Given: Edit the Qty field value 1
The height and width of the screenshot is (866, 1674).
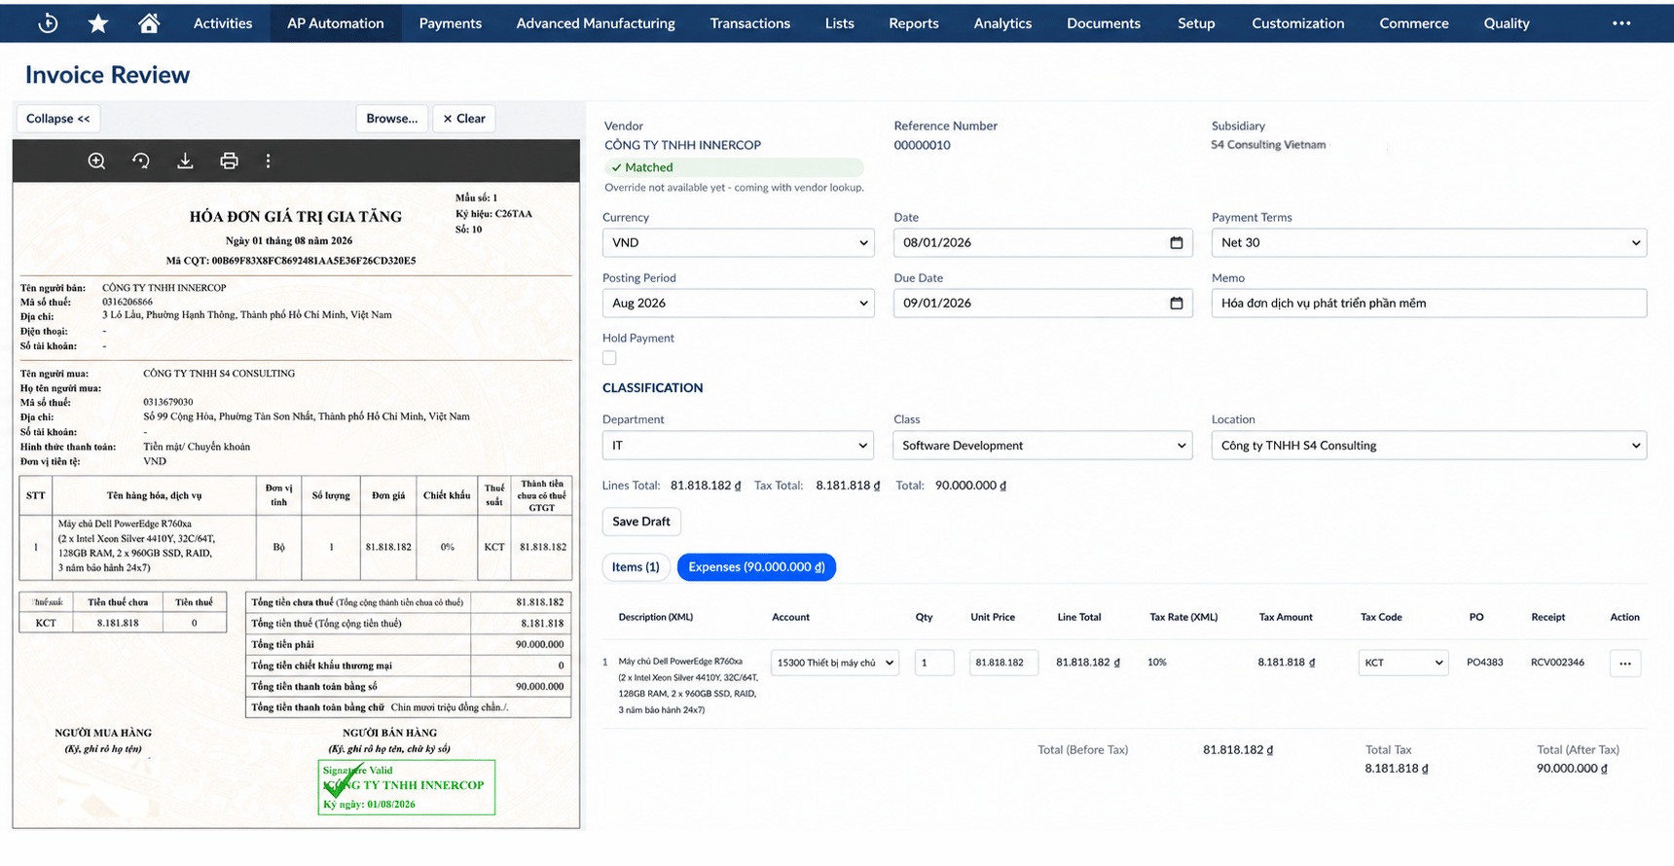Looking at the screenshot, I should click(934, 663).
